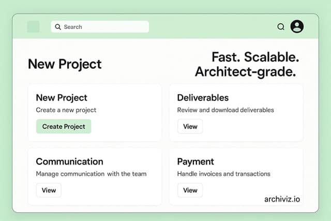Focus the Search input field

click(103, 27)
